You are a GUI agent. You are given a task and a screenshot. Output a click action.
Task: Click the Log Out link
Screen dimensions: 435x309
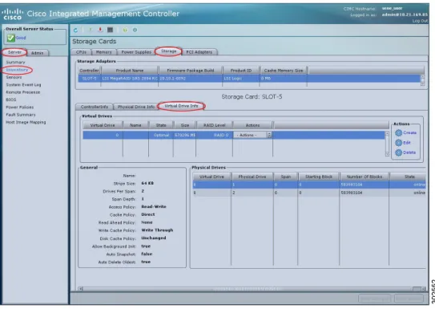coord(420,21)
